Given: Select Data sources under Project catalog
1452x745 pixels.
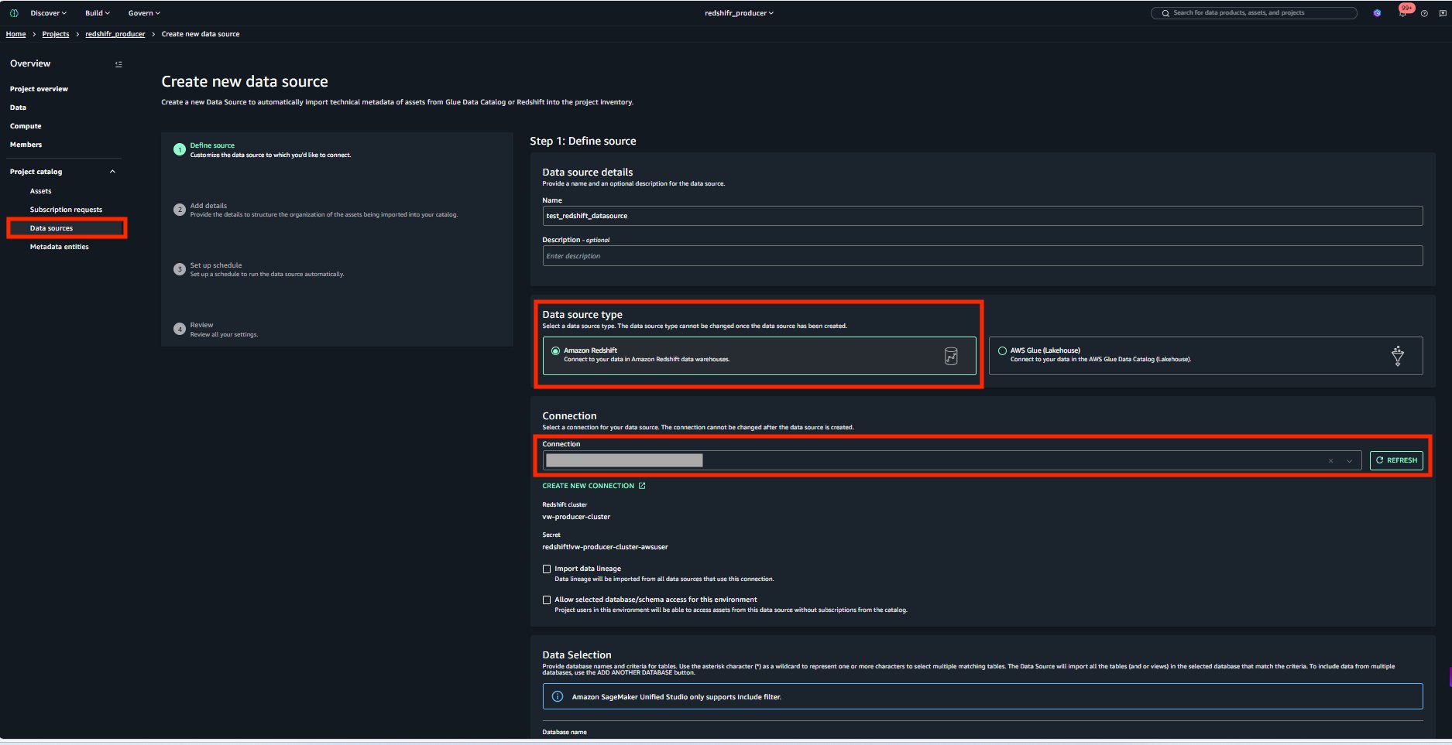Looking at the screenshot, I should (51, 228).
